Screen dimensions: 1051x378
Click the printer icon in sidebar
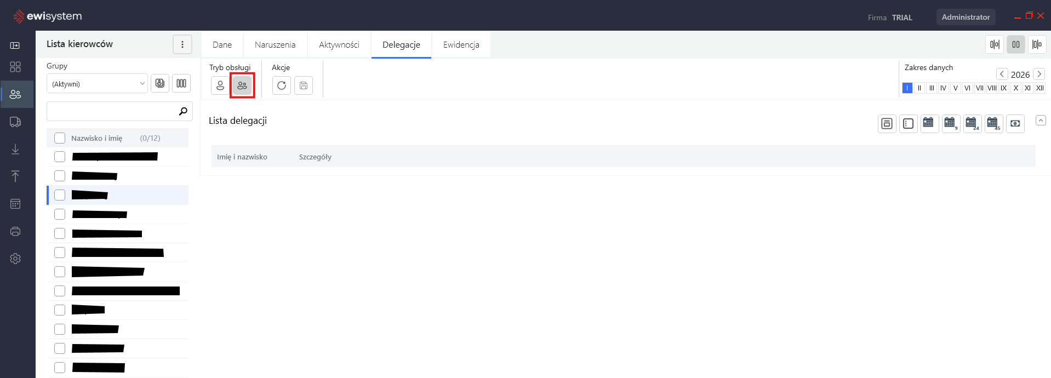(x=15, y=231)
